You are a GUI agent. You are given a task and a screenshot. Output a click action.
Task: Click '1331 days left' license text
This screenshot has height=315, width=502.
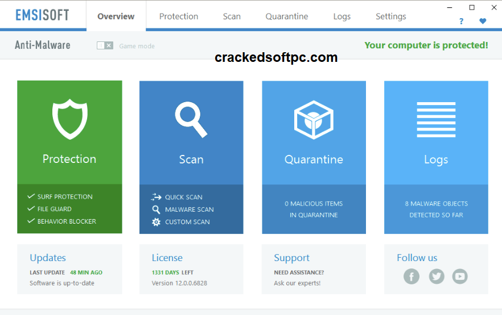(x=172, y=272)
